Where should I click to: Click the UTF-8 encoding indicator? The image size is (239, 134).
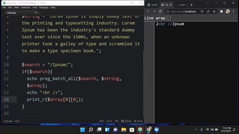point(109,121)
